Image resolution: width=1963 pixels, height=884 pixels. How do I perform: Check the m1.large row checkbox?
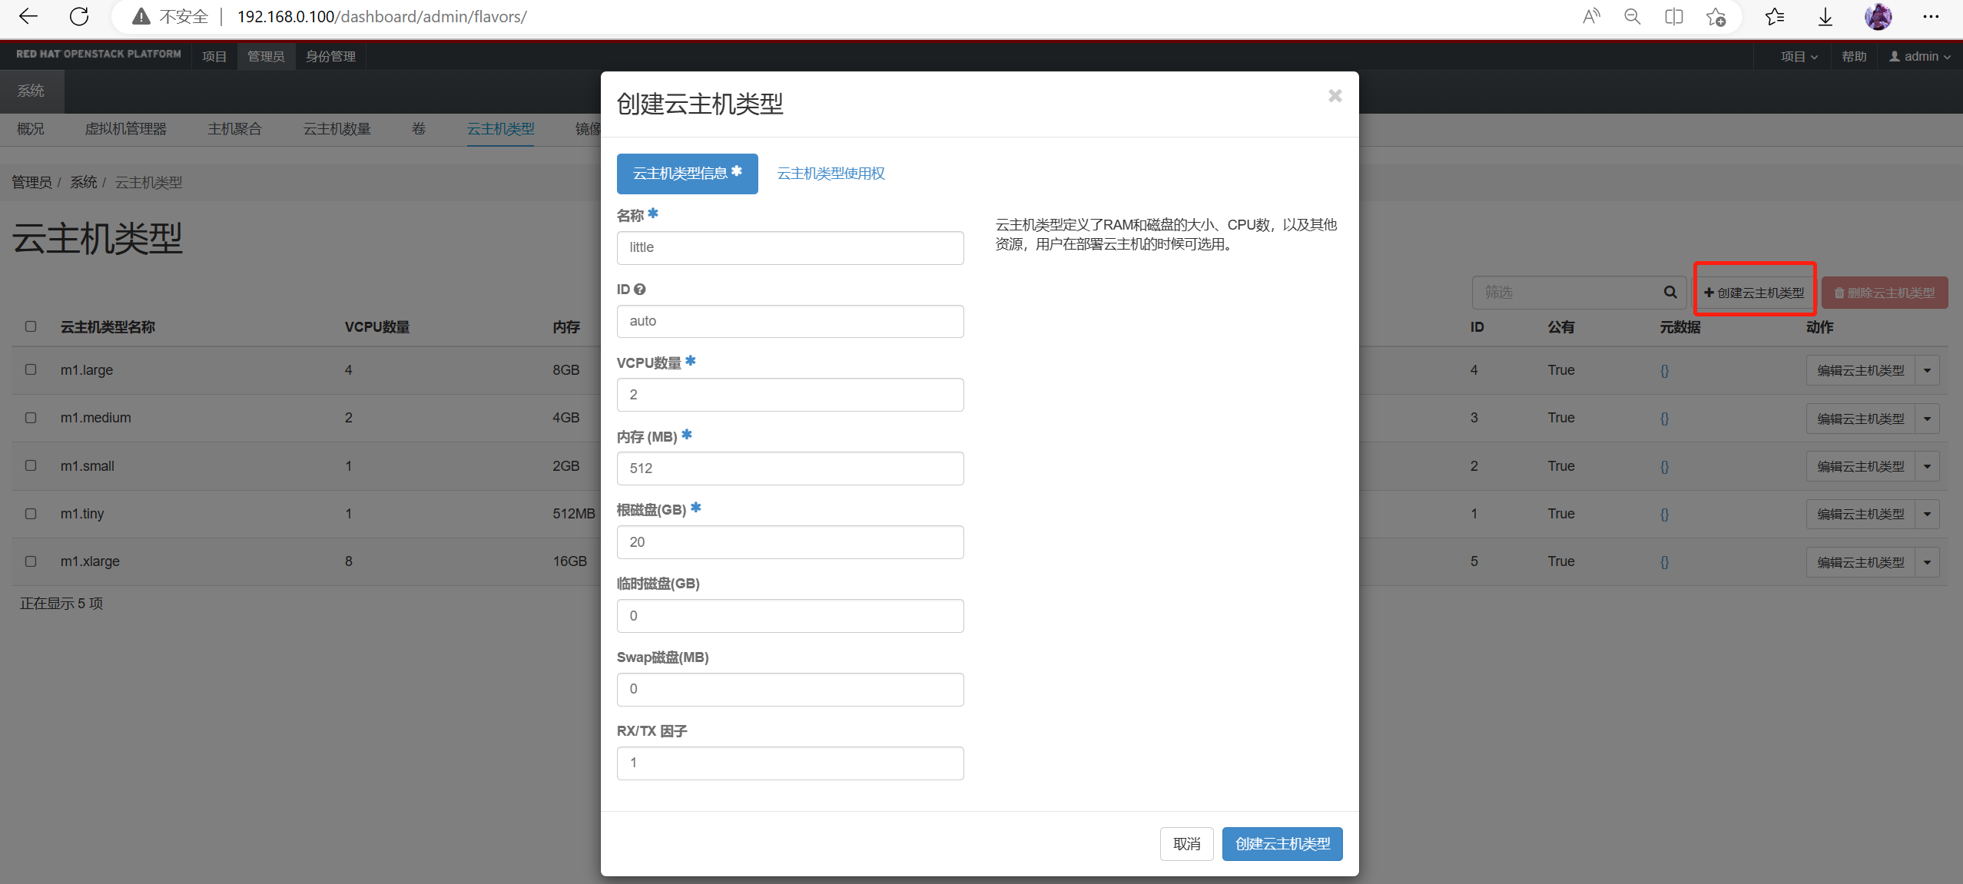[x=31, y=369]
